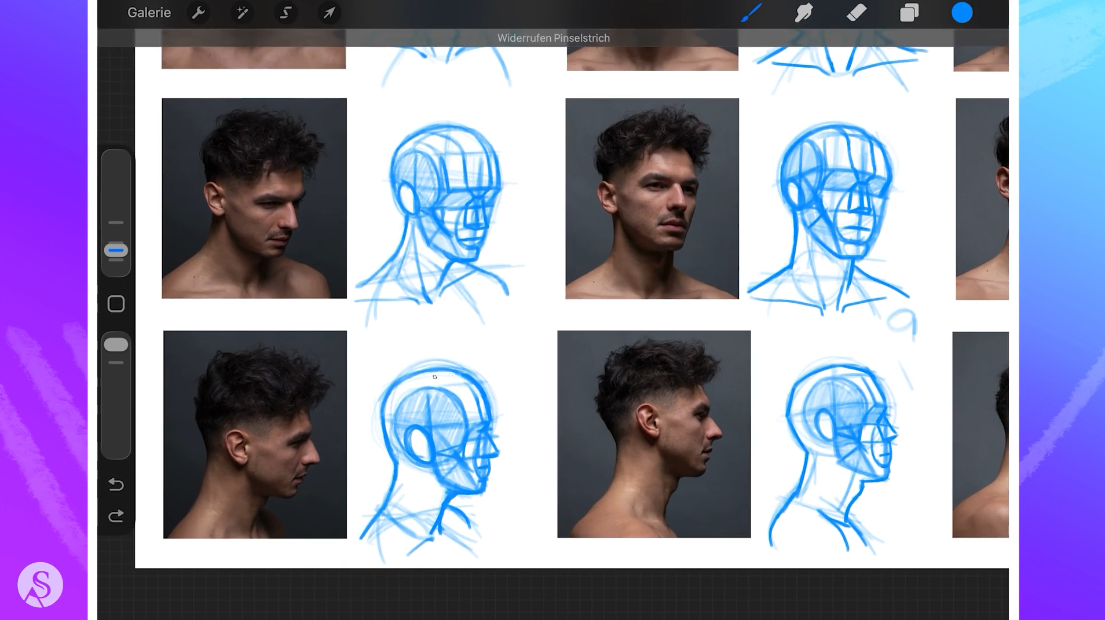Select the Eraser tool
Image resolution: width=1105 pixels, height=620 pixels.
point(856,13)
